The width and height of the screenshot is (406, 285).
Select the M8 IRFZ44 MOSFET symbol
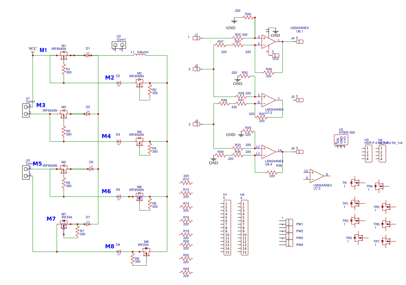coord(146,252)
